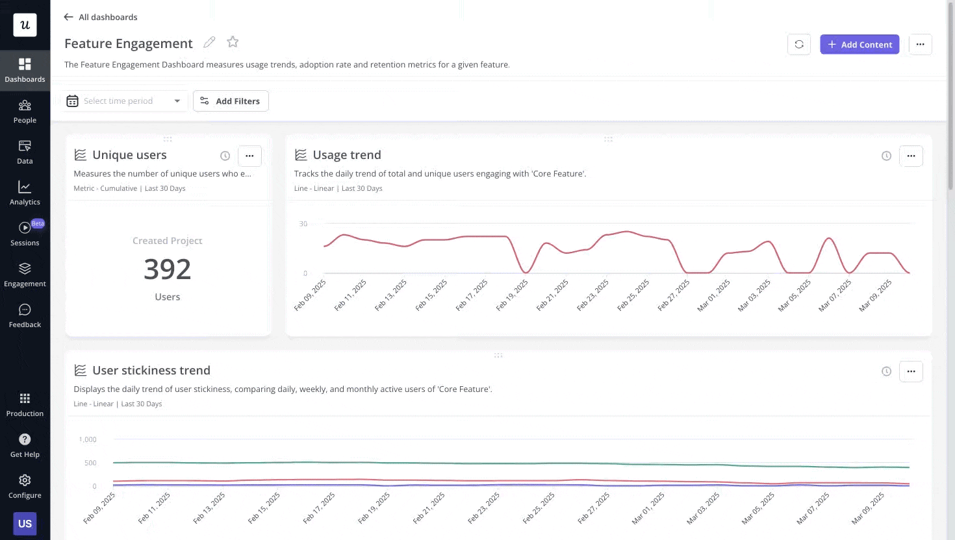Viewport: 955px width, 540px height.
Task: Open the People section in sidebar
Action: pos(25,111)
